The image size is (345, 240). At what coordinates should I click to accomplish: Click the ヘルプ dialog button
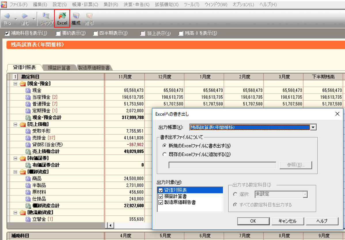322,221
